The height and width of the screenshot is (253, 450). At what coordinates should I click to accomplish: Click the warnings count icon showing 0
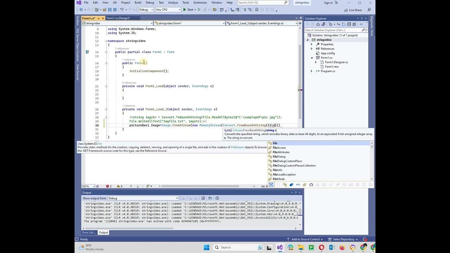120,186
